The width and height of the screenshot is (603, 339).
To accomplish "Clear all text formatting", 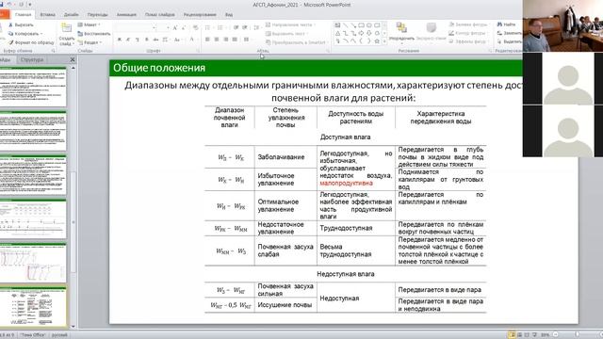I will point(195,27).
